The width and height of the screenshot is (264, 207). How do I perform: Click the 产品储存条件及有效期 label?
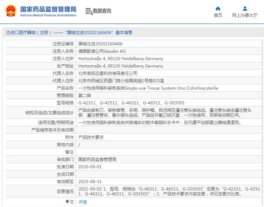click(x=52, y=130)
